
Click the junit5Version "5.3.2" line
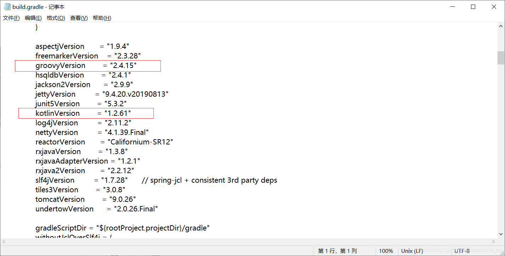coord(81,104)
